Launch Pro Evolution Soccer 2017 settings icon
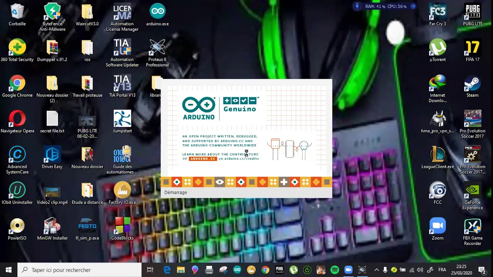 click(x=473, y=160)
